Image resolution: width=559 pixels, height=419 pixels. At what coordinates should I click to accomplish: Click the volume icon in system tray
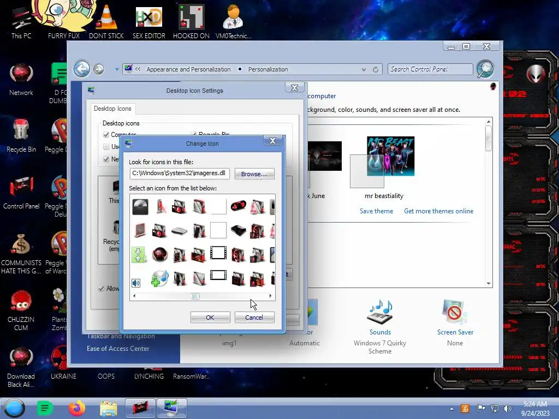(x=508, y=409)
